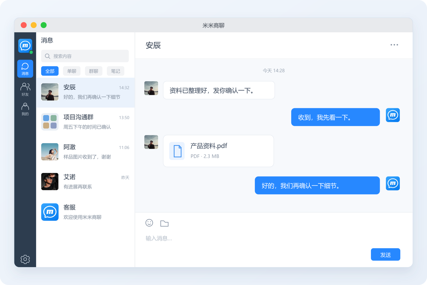The height and width of the screenshot is (285, 427).
Task: Open the 客服 customer service chat
Action: point(85,212)
